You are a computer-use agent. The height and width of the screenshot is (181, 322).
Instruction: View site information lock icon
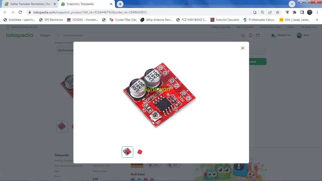[30, 12]
